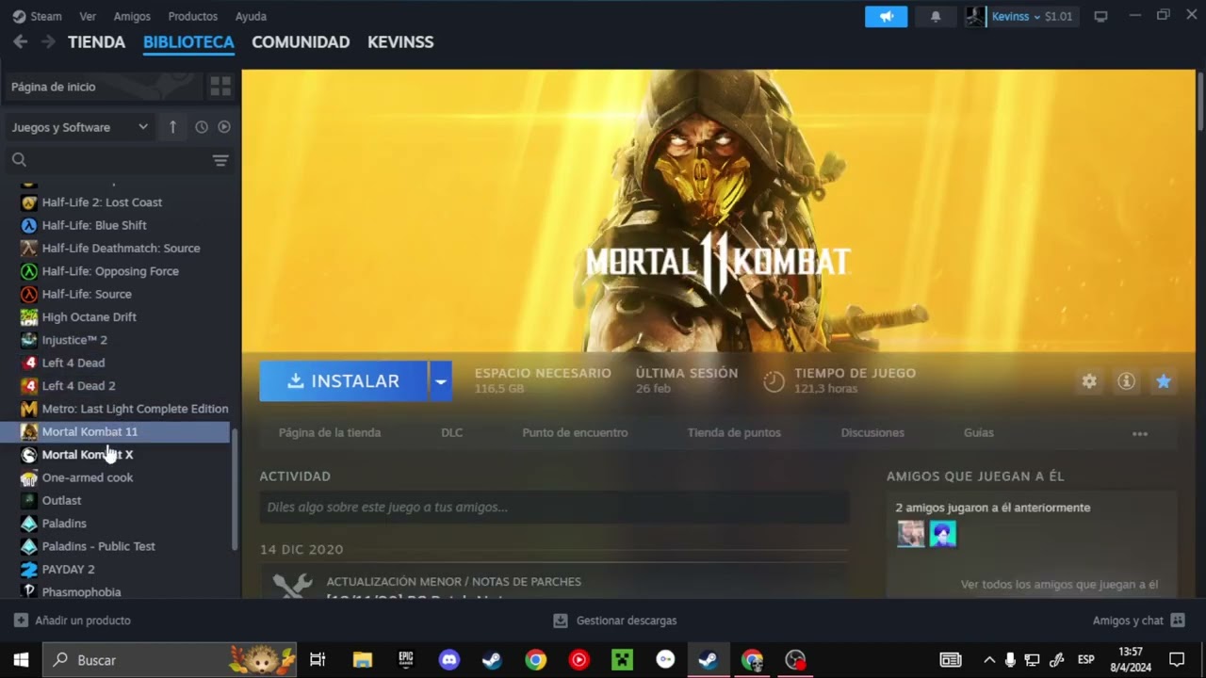This screenshot has height=678, width=1206.
Task: Select Mortal Kombat X in library
Action: (x=88, y=455)
